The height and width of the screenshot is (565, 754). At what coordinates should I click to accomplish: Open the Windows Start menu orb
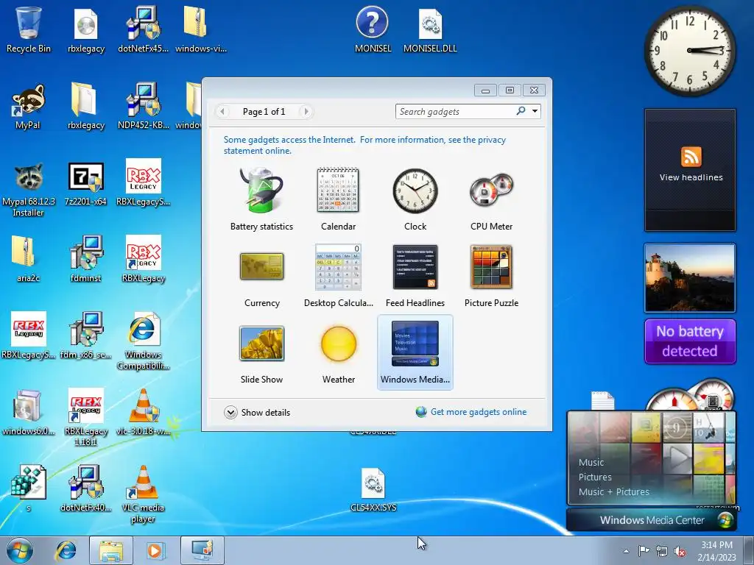coord(20,550)
